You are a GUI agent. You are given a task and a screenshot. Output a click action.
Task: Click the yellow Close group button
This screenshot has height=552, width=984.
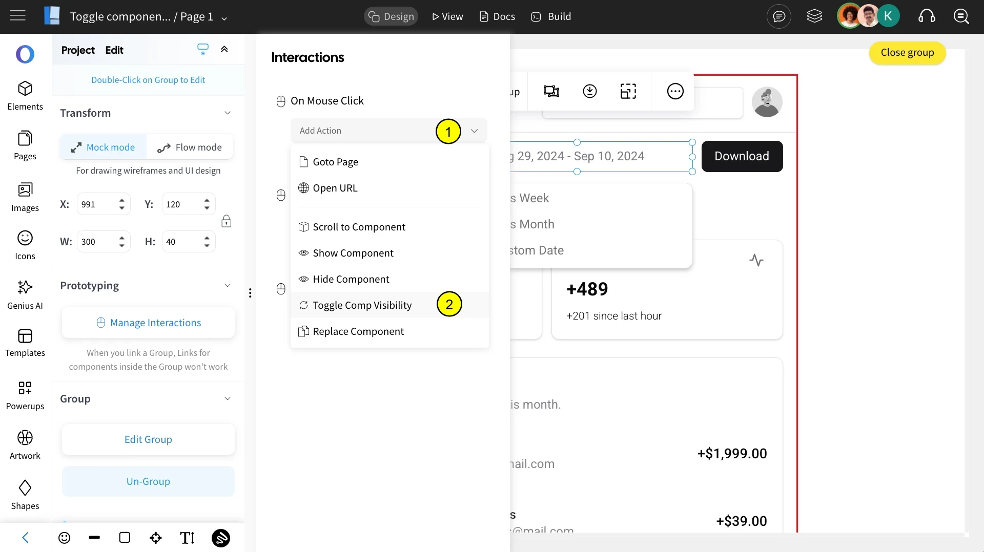click(x=907, y=53)
